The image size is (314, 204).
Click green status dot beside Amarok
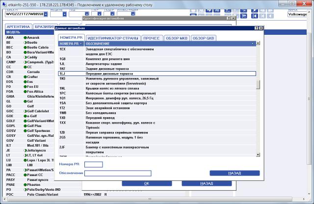click(x=25, y=38)
